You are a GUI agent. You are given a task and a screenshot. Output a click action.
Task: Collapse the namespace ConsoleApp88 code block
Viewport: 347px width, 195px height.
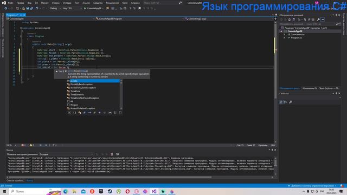click(21, 28)
